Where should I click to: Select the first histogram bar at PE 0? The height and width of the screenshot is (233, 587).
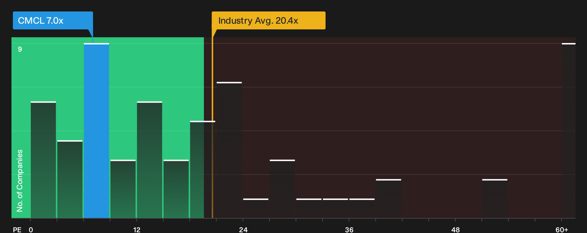[x=43, y=160]
